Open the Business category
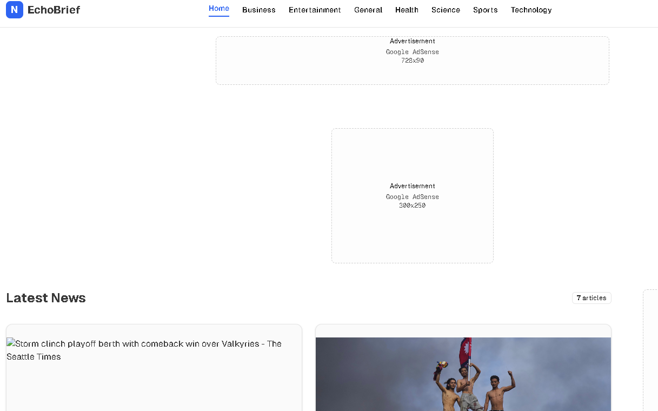The width and height of the screenshot is (658, 411). (x=259, y=10)
